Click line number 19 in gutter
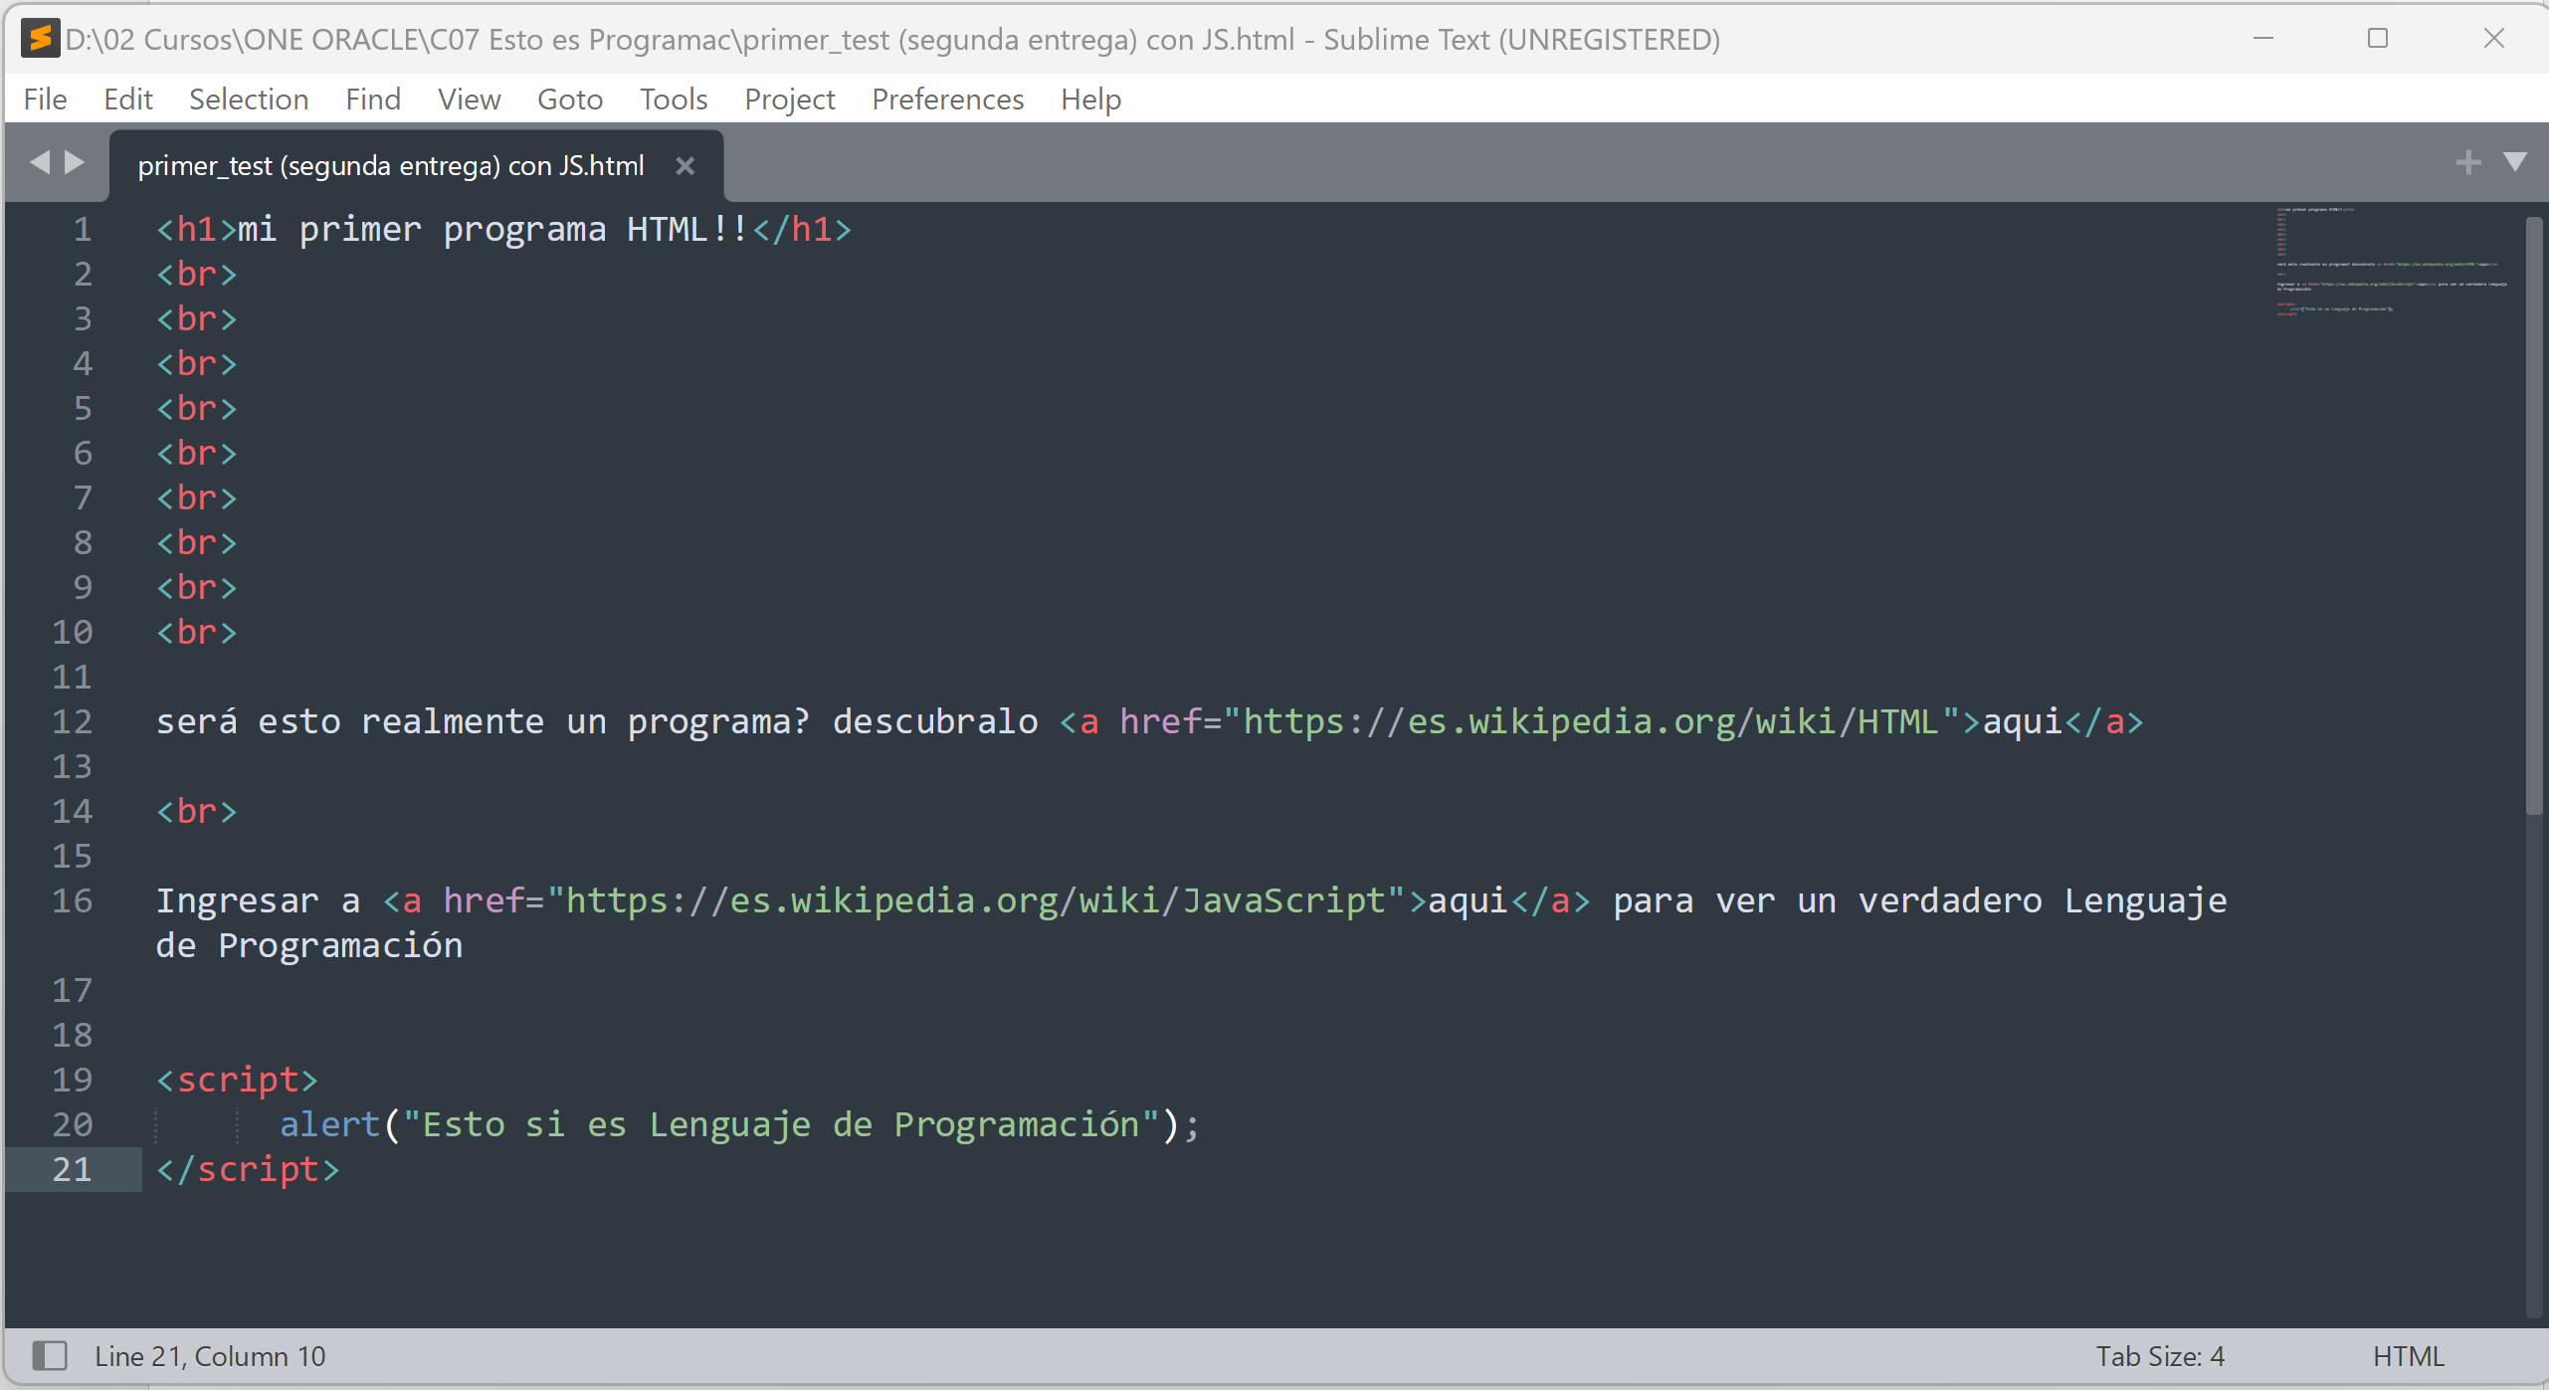This screenshot has width=2549, height=1390. click(x=73, y=1081)
